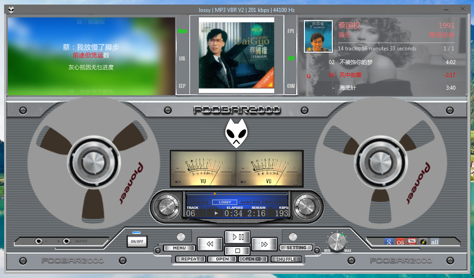Click the OPEN CD button
This screenshot has width=474, height=278.
tap(253, 259)
